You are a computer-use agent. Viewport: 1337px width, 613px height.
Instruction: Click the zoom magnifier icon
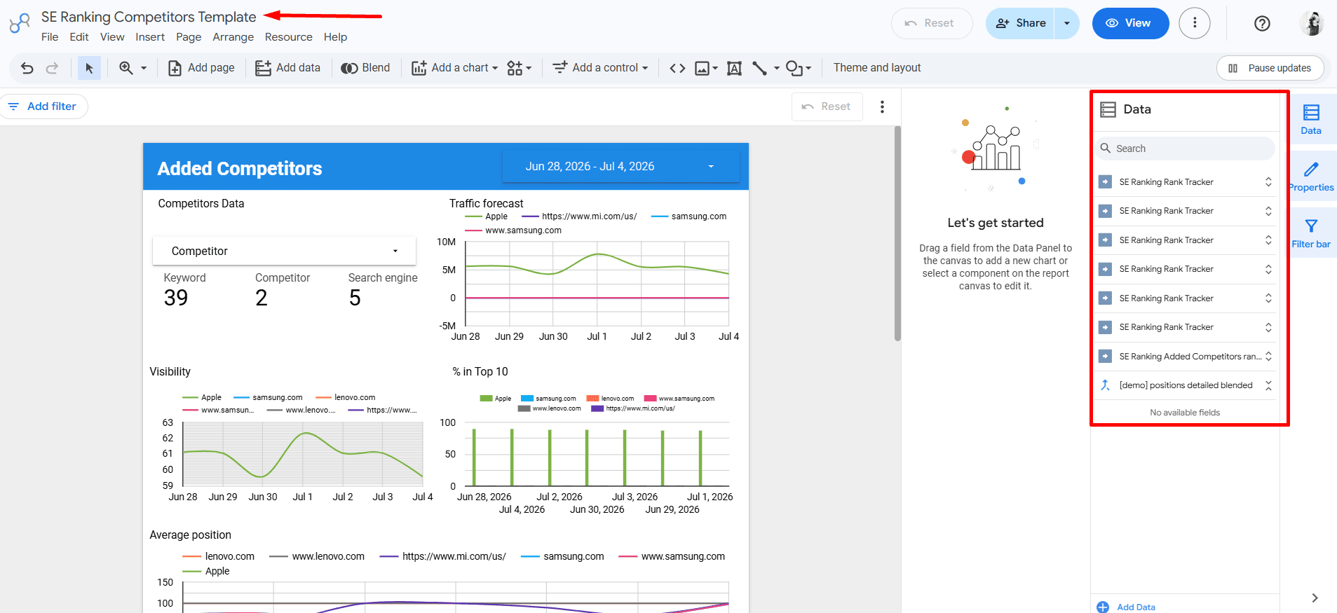[126, 68]
